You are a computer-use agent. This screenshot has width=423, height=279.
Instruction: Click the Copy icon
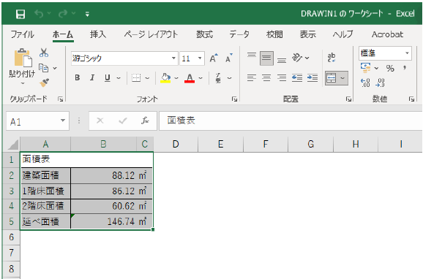[x=43, y=68]
